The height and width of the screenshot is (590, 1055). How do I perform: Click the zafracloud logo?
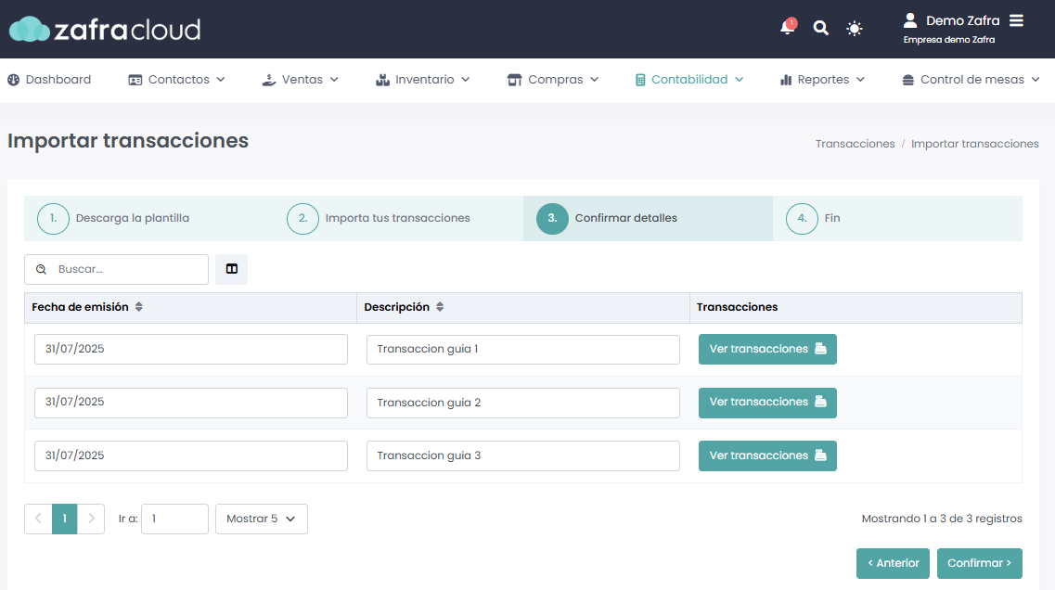click(x=104, y=29)
